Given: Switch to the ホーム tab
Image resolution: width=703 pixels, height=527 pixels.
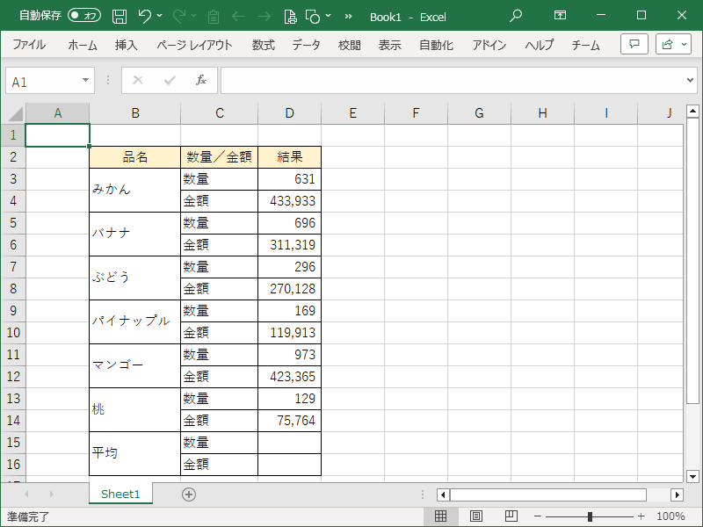Looking at the screenshot, I should tap(83, 45).
